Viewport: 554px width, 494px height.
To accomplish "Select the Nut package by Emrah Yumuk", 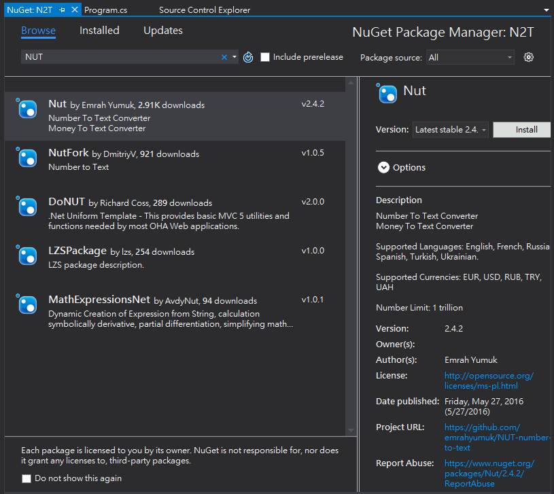I will [x=175, y=116].
